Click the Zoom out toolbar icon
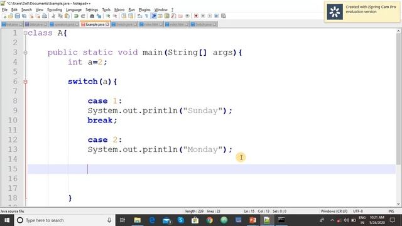 115,16
